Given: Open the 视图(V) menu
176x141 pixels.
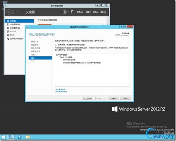Looking at the screenshot, I should (96, 12).
